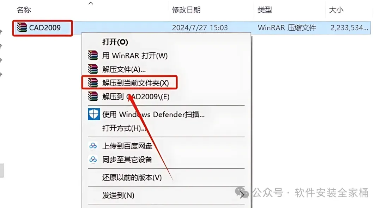Sort by the 修改日期 column header
Viewport: 381px width, 208px height.
(186, 10)
